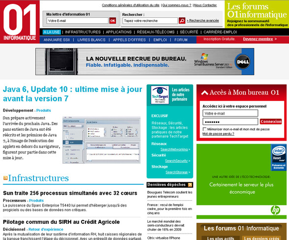Focus the login password field
289x240 pixels.
click(230, 121)
